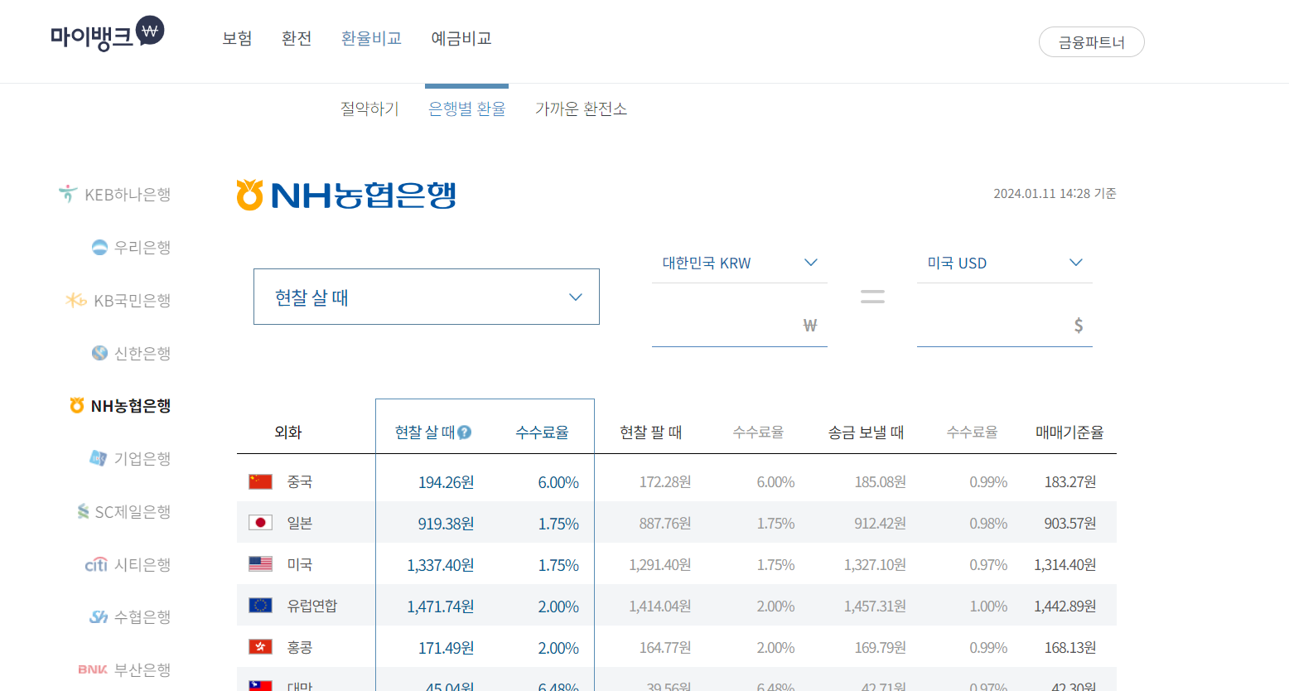The image size is (1289, 691).
Task: Click the 1,457.31원 remittance rate
Action: click(x=876, y=606)
